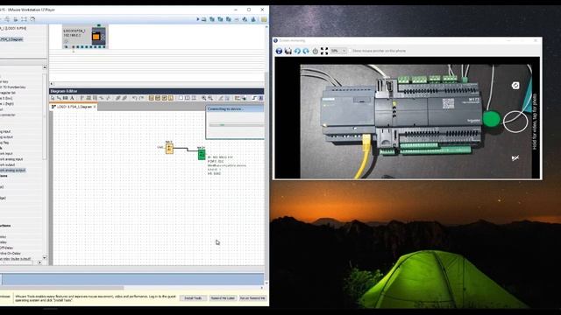This screenshot has height=315, width=561.
Task: Click the Install Tools button
Action: (x=193, y=297)
